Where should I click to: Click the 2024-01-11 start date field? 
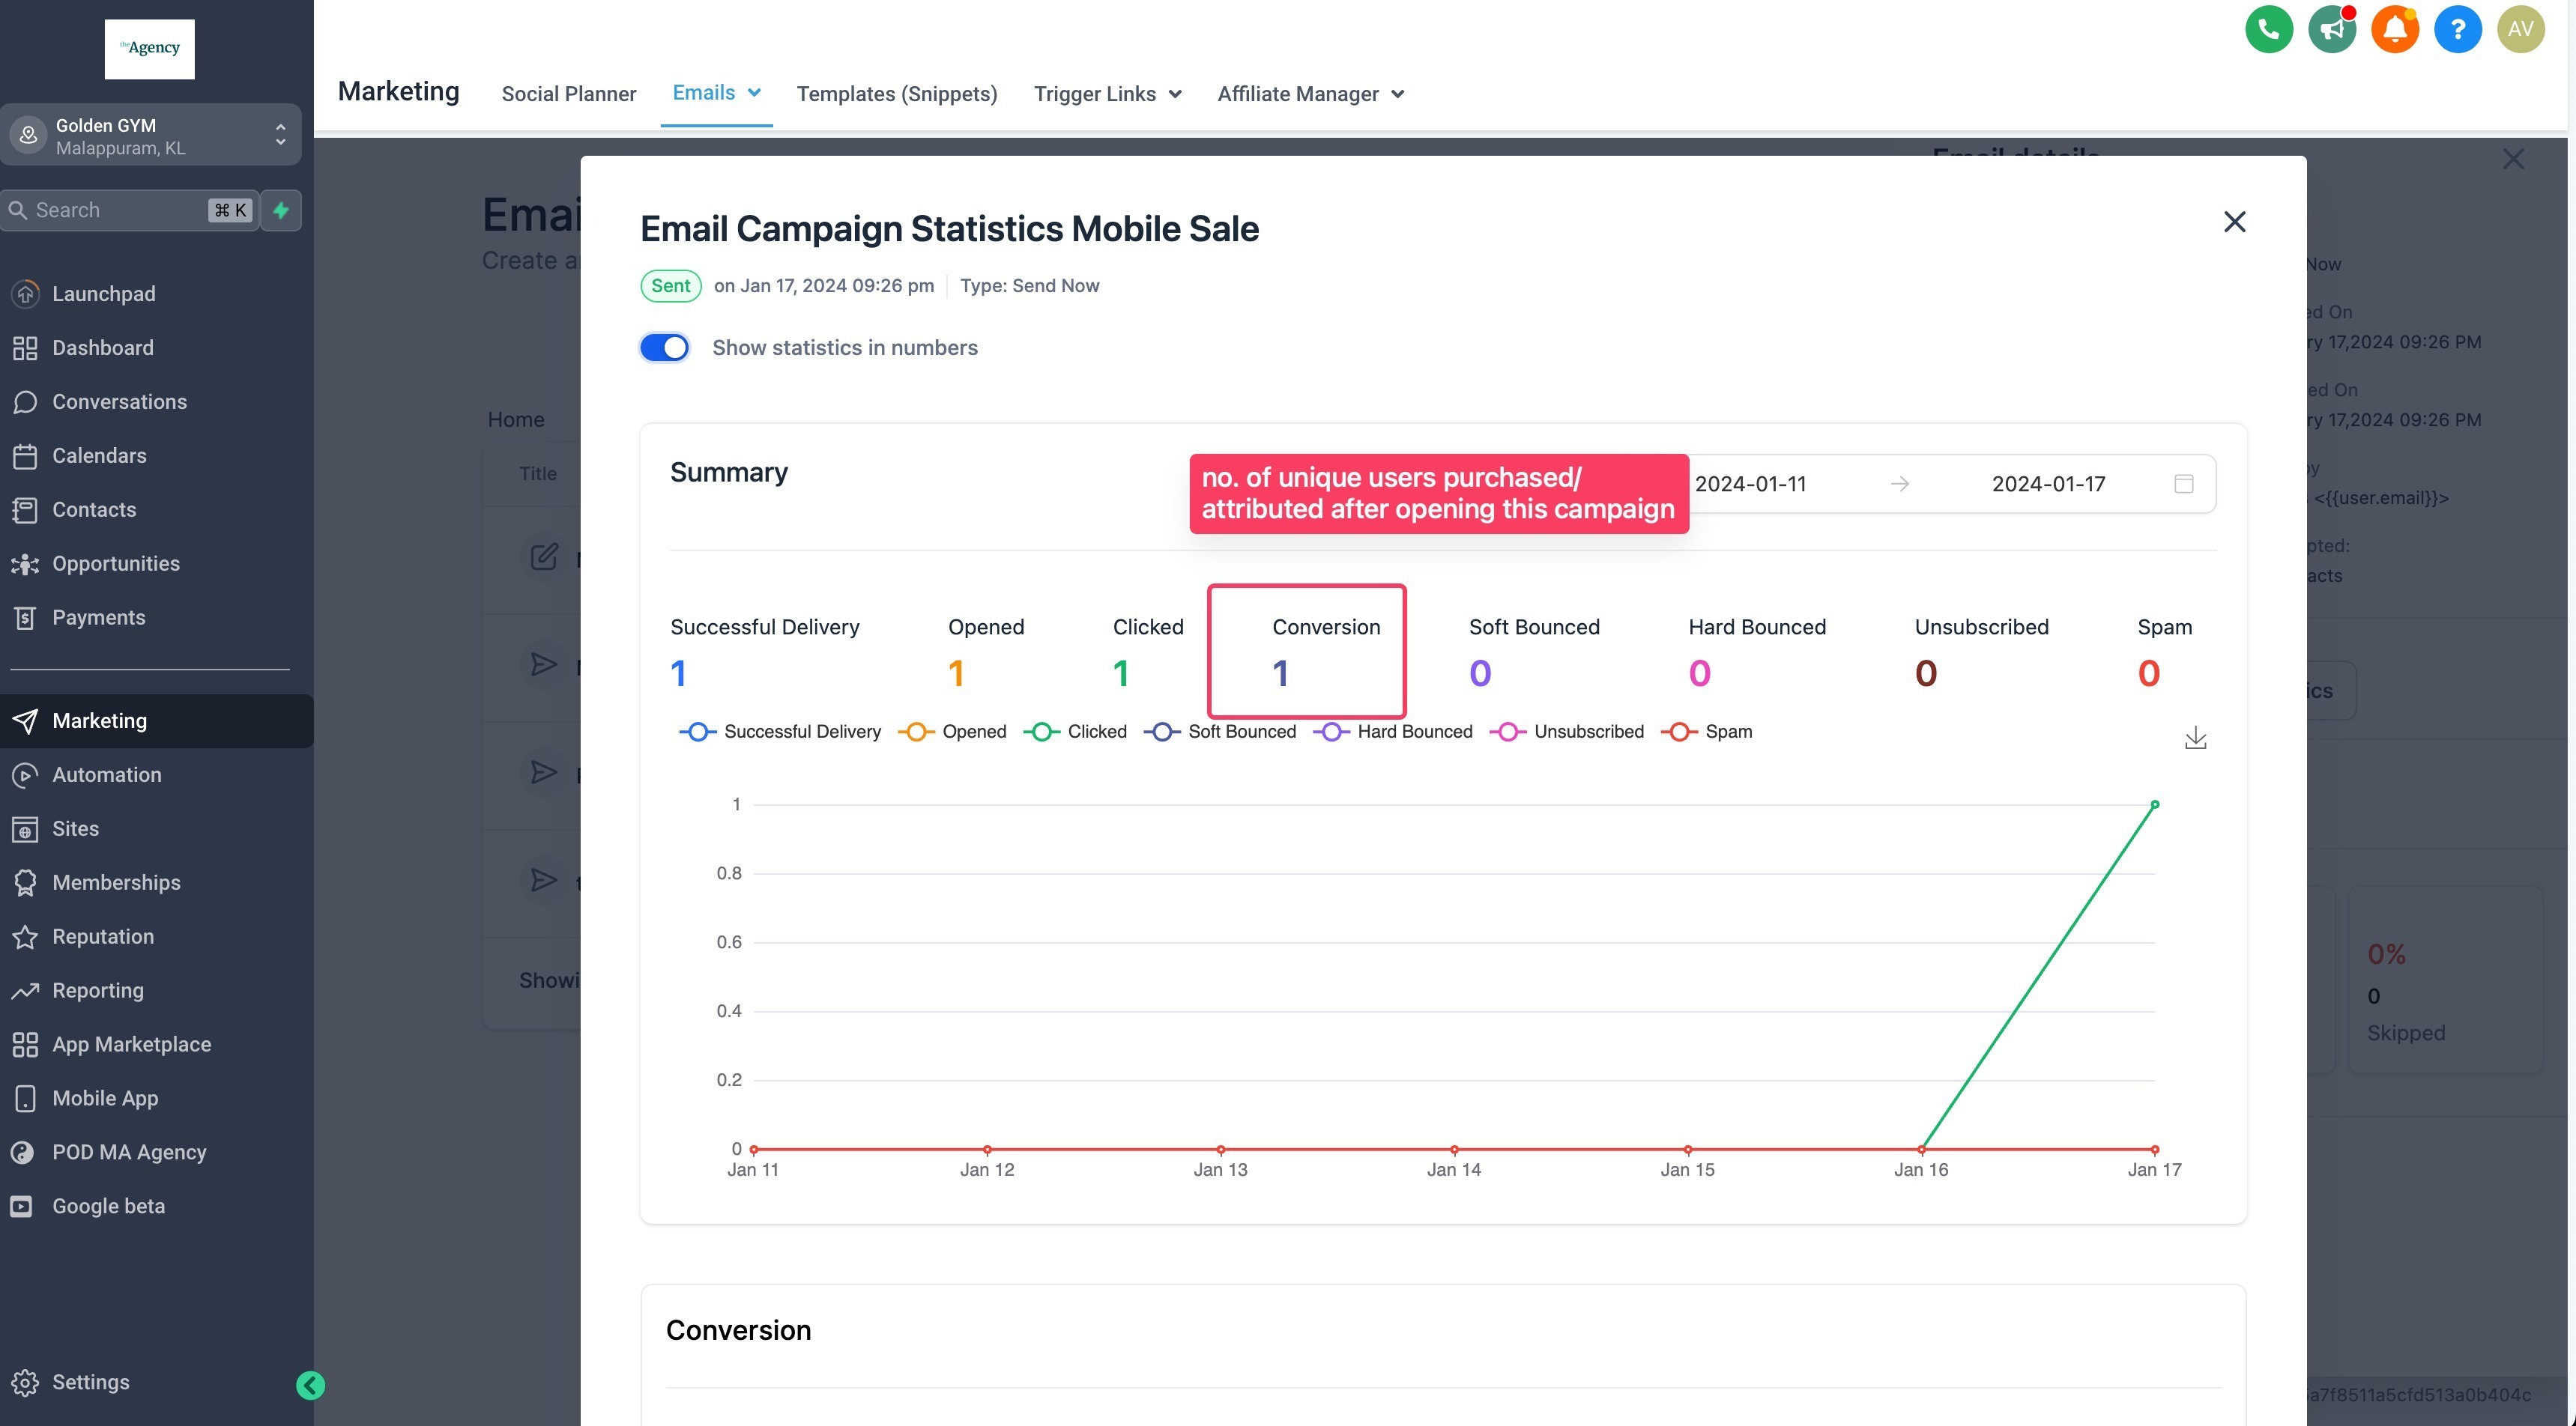[1750, 484]
